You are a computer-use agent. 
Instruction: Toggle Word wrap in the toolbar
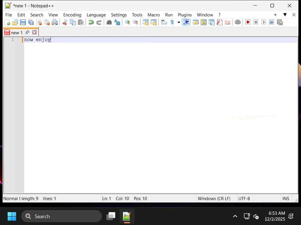tap(164, 22)
